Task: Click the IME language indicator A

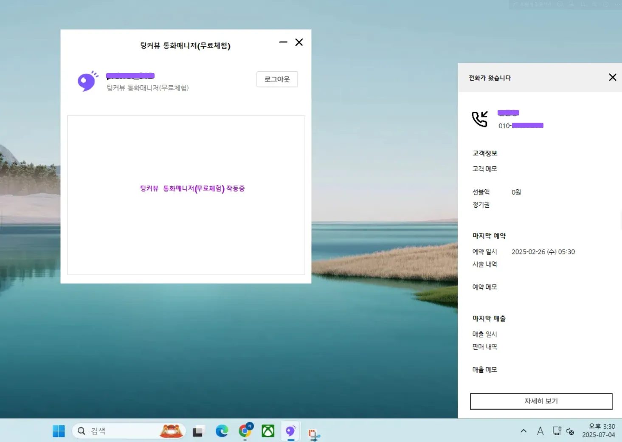Action: (x=540, y=431)
